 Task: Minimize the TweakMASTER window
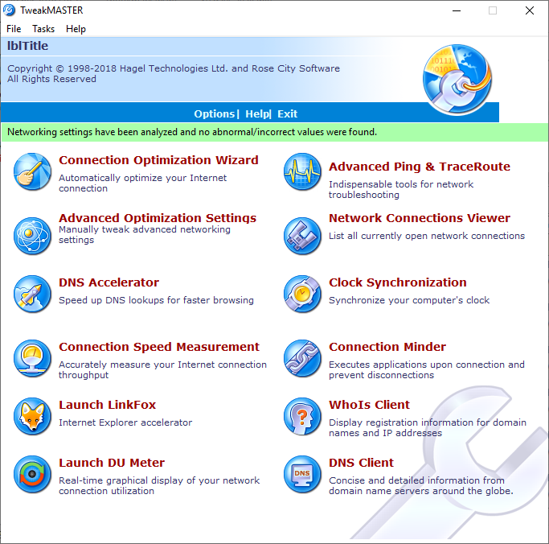click(457, 10)
